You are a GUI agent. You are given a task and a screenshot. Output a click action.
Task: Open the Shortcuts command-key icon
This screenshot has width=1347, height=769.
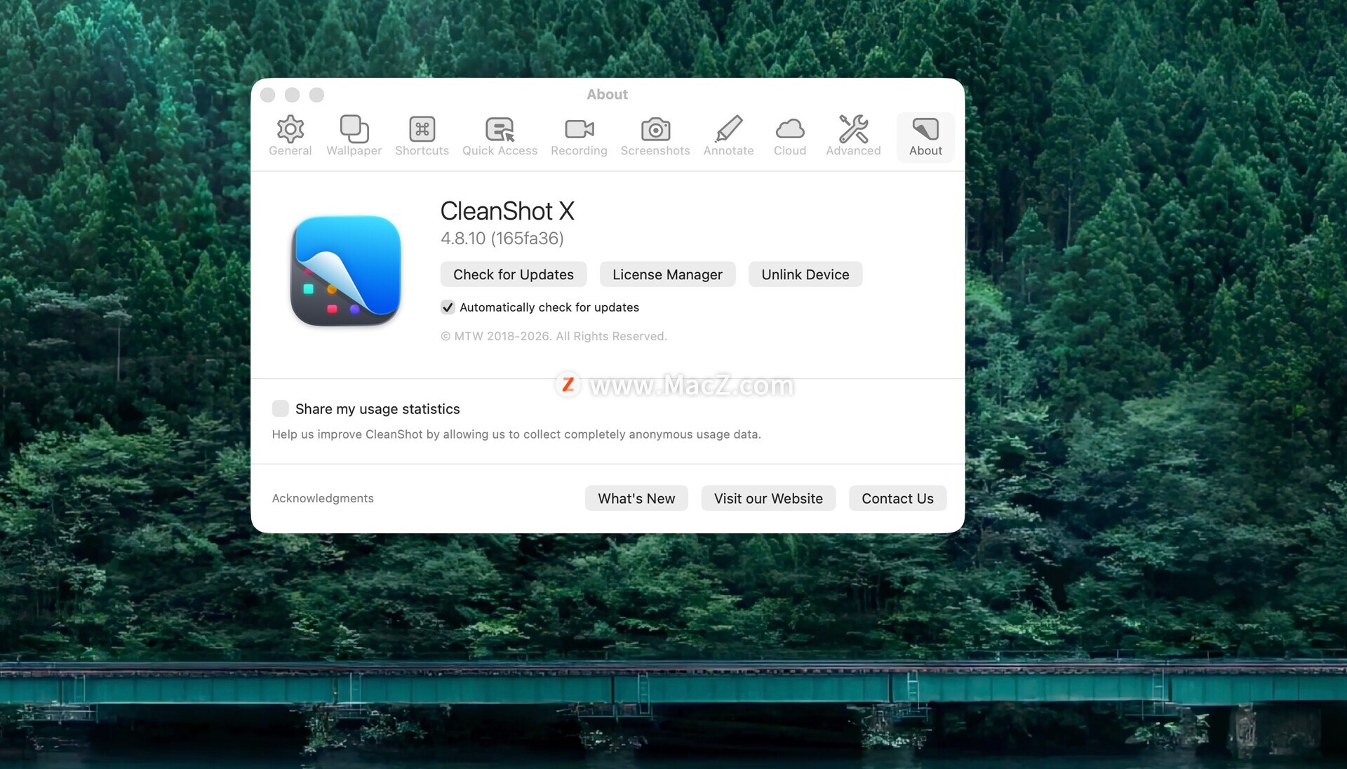pyautogui.click(x=422, y=129)
